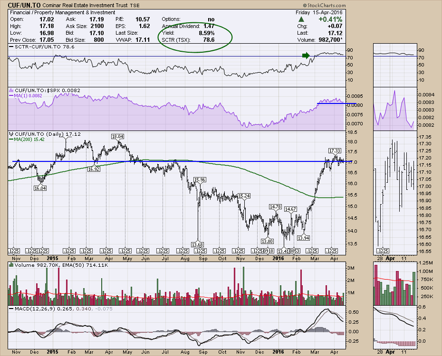The image size is (442, 356).
Task: Click the Ask value 17.19
Action: coord(96,19)
